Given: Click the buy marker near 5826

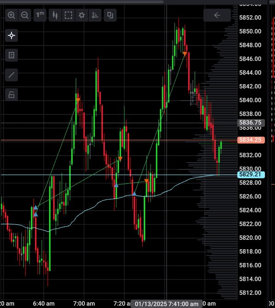Looking at the screenshot, I should [x=134, y=194].
